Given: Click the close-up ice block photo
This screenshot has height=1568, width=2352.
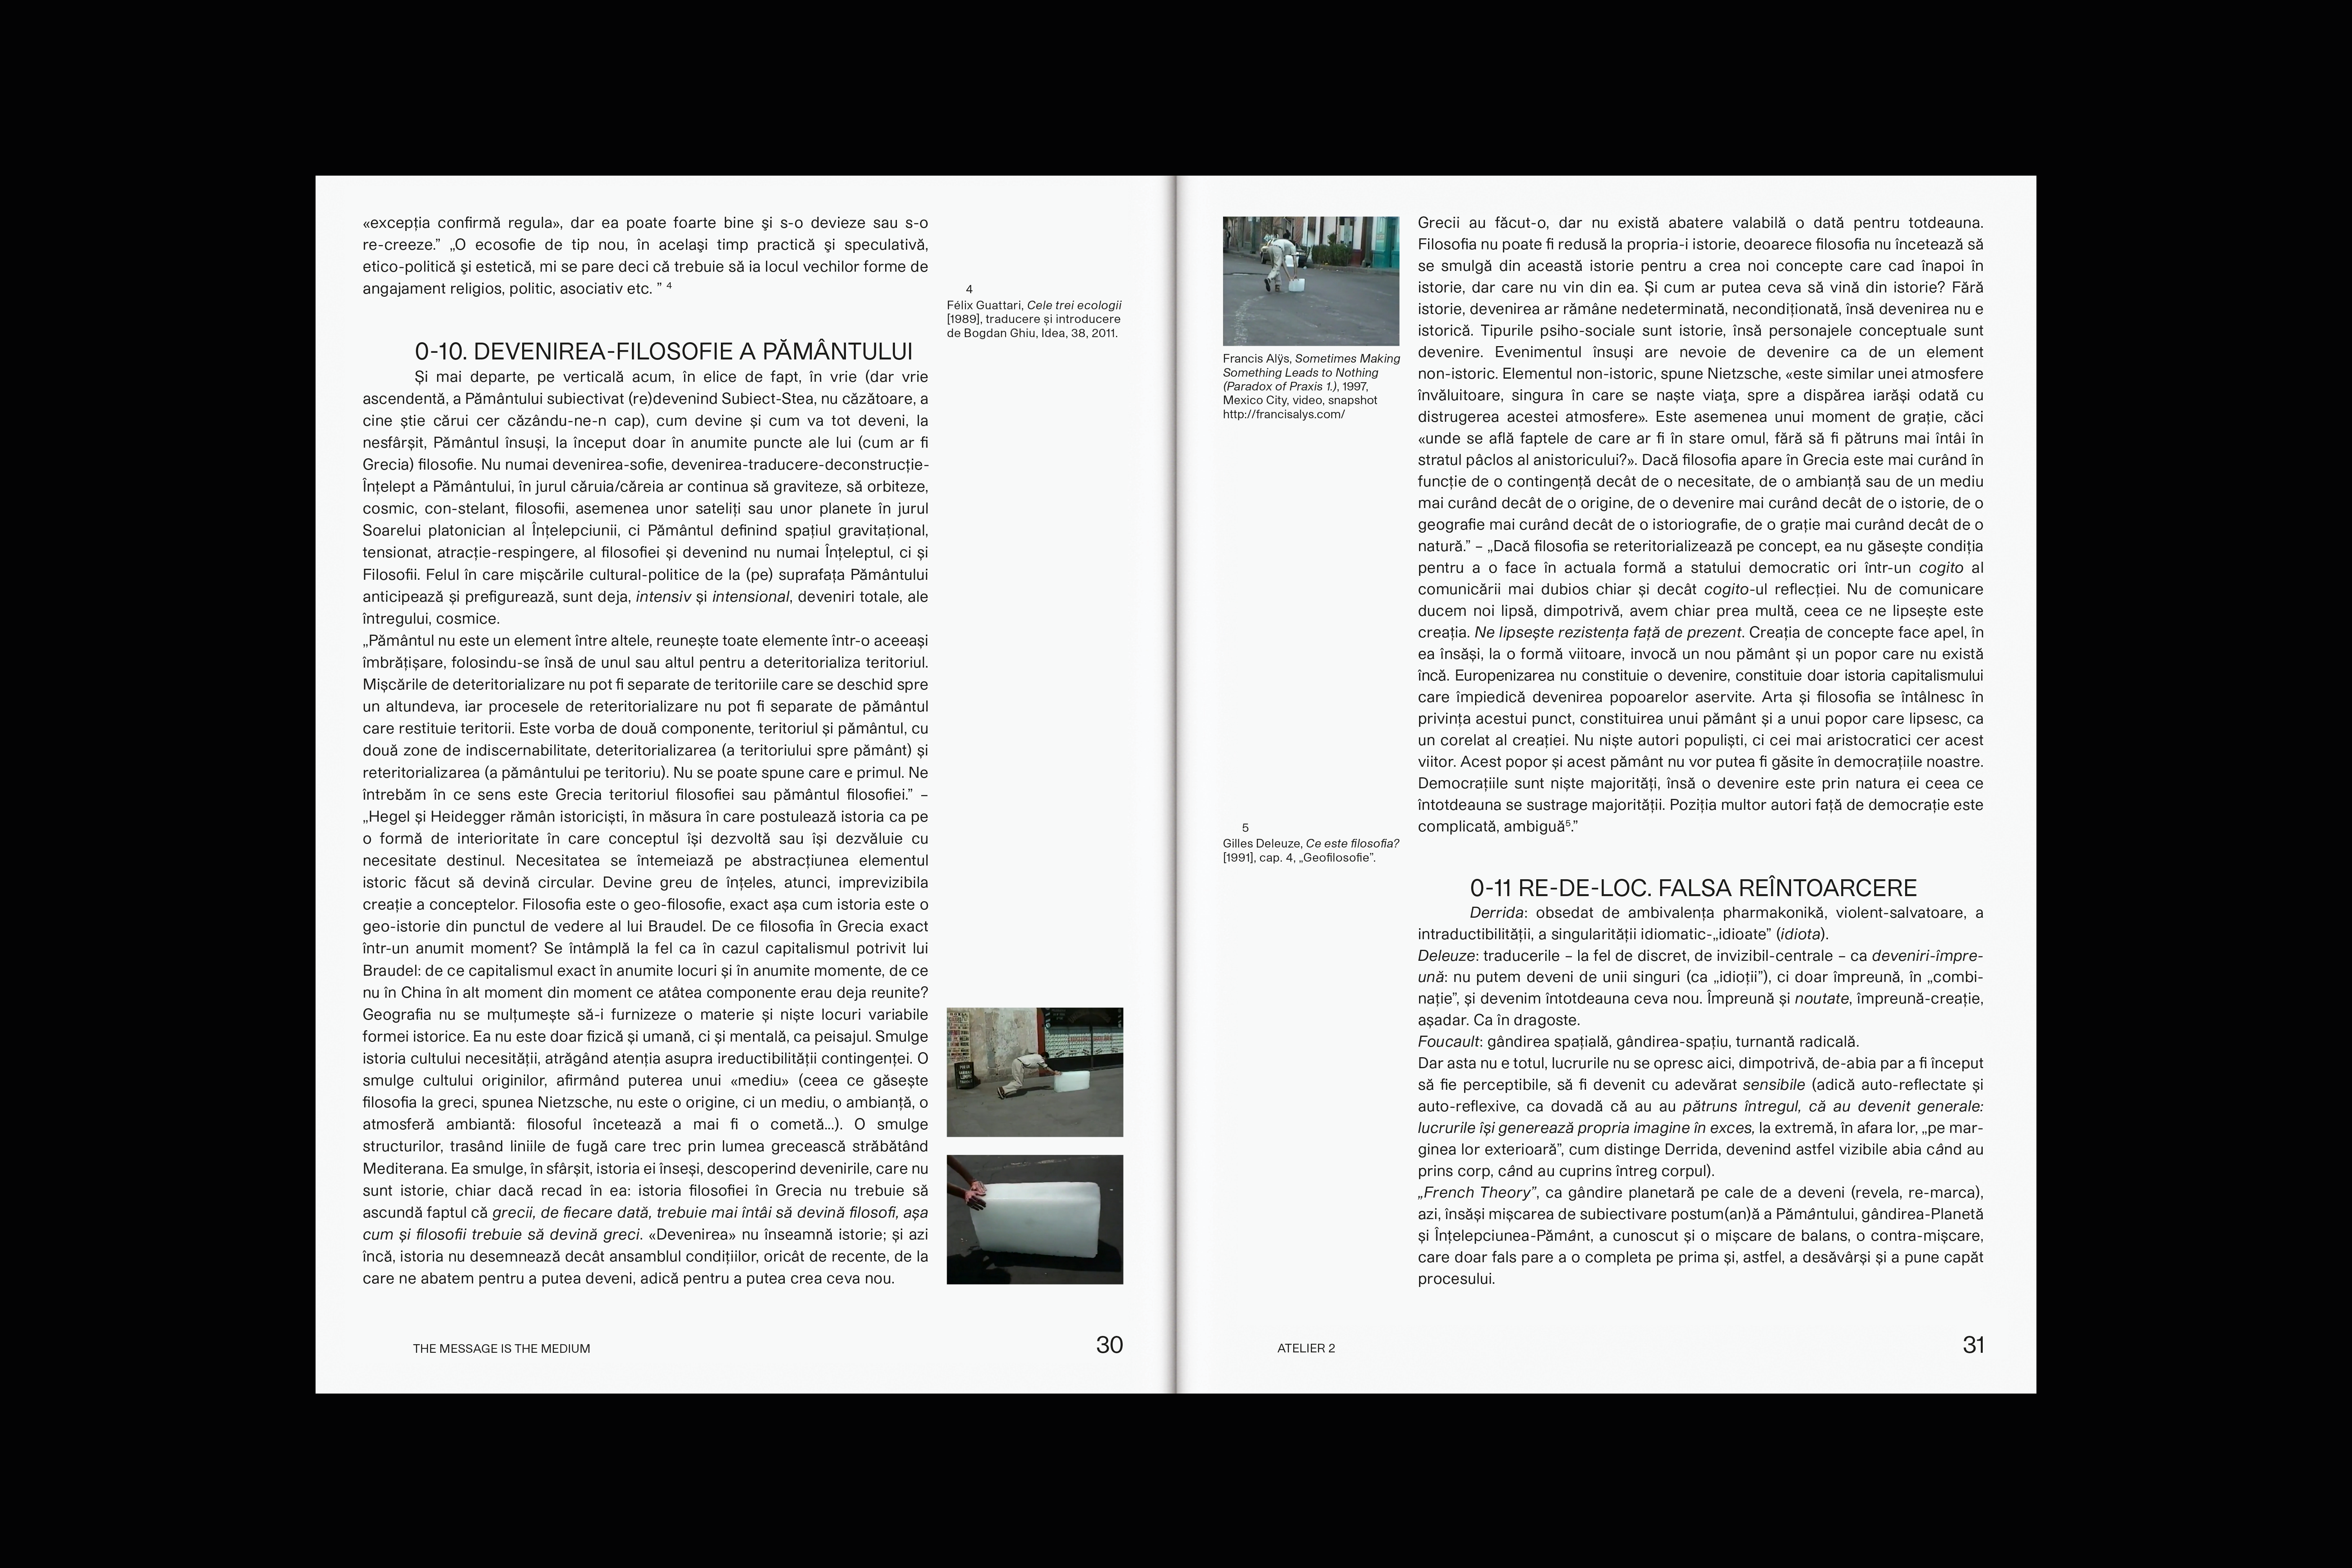Looking at the screenshot, I should click(x=1034, y=1219).
